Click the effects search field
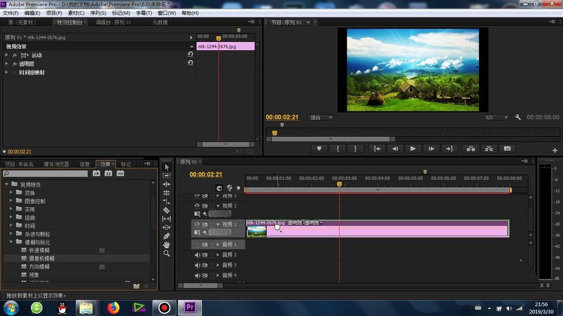 [x=45, y=174]
